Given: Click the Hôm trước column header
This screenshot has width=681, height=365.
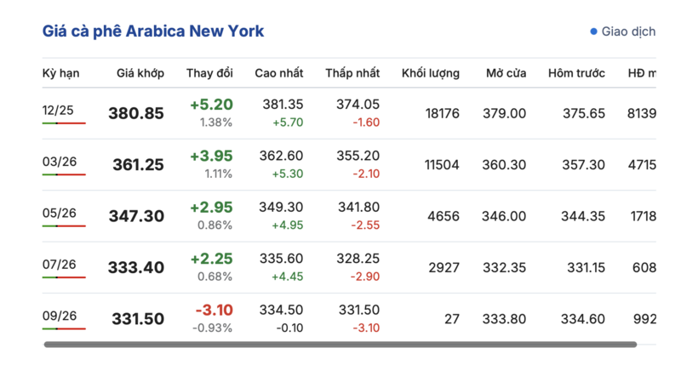Looking at the screenshot, I should [x=576, y=73].
